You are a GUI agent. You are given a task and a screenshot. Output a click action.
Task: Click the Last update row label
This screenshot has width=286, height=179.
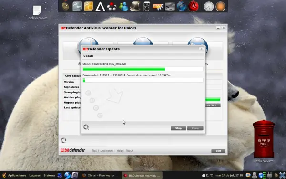point(72,107)
